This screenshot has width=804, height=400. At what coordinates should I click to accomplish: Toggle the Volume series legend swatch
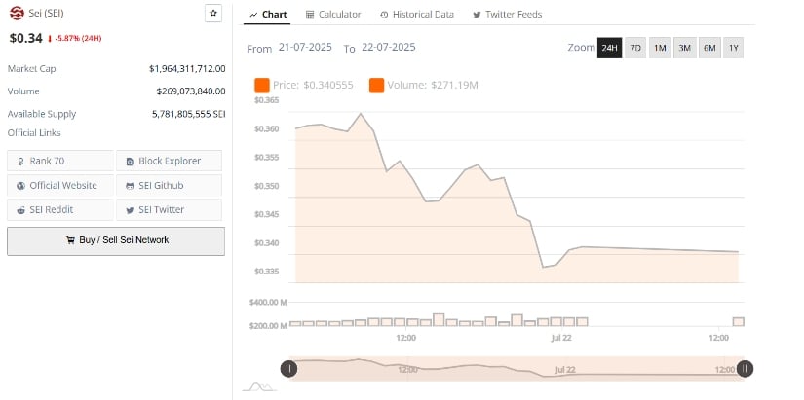(376, 86)
